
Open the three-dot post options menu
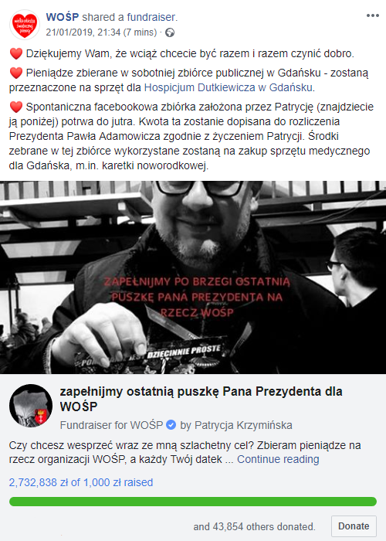click(x=373, y=16)
